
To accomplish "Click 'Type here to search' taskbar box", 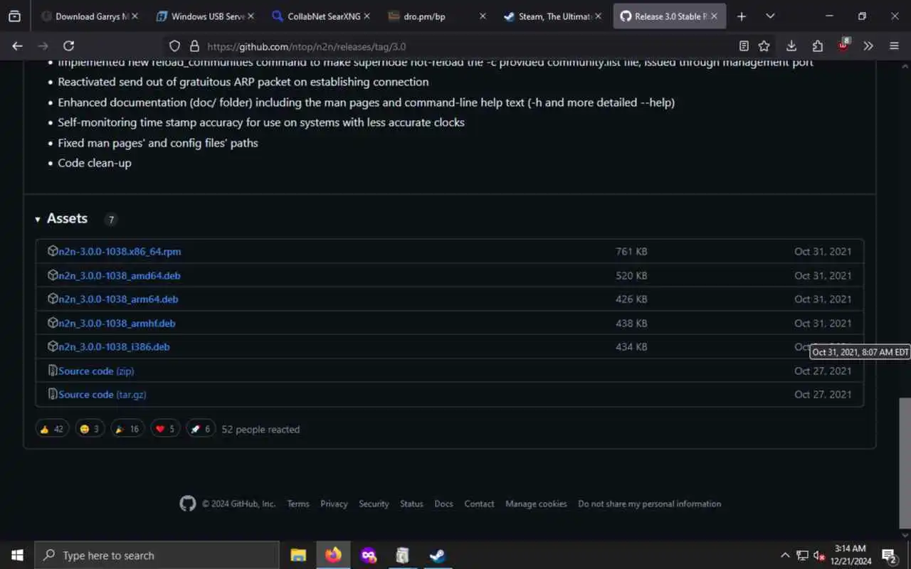I will tap(157, 555).
